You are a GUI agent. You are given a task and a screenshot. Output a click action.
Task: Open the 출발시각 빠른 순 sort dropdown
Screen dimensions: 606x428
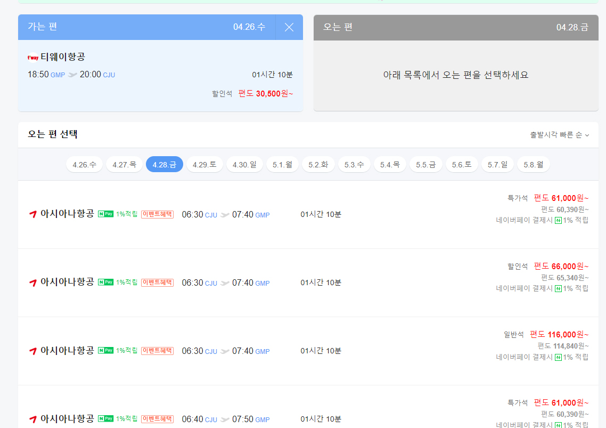tap(559, 135)
